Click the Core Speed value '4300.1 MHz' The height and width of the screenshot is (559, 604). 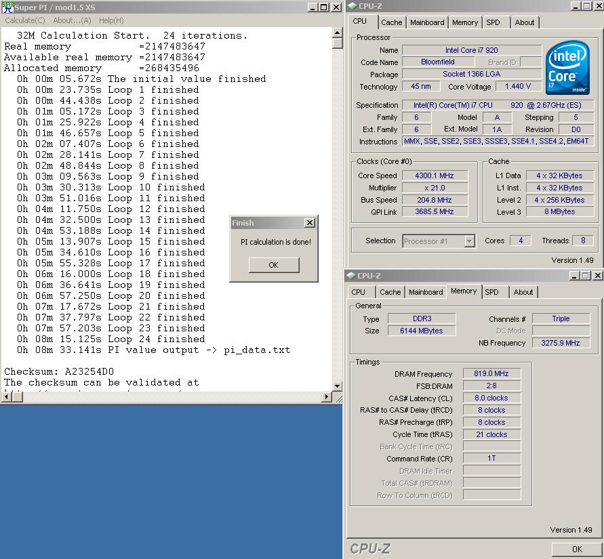point(435,175)
